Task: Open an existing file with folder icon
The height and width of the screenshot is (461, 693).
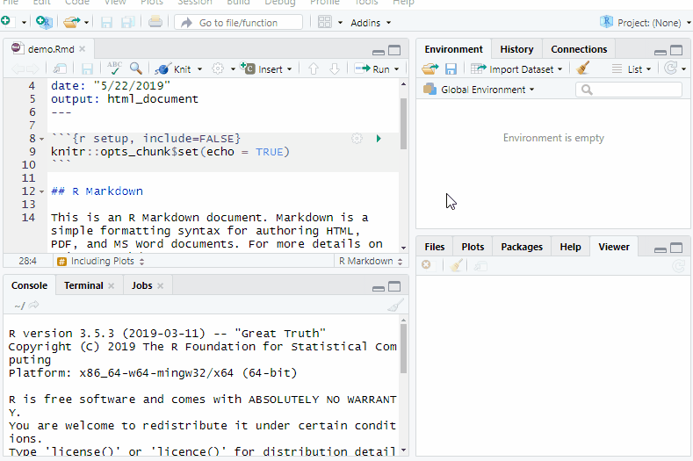Action: (72, 22)
